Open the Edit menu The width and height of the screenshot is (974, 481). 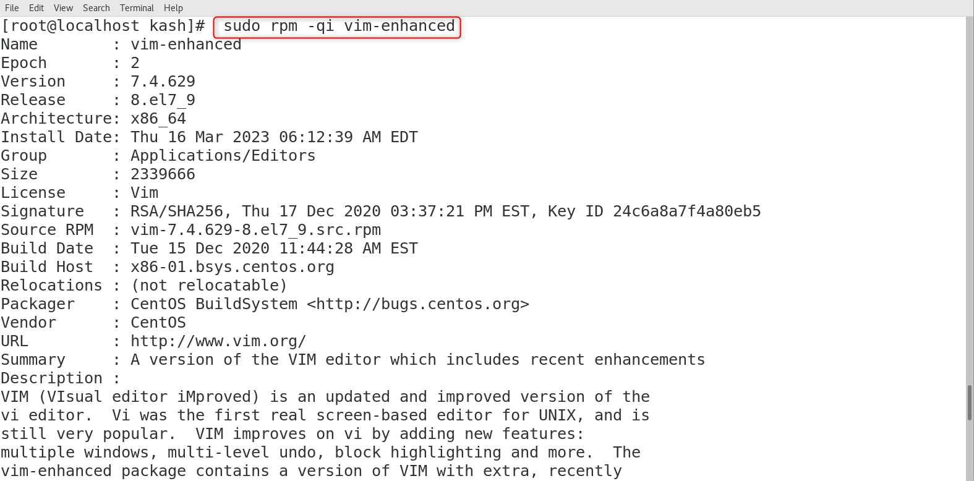pyautogui.click(x=36, y=8)
